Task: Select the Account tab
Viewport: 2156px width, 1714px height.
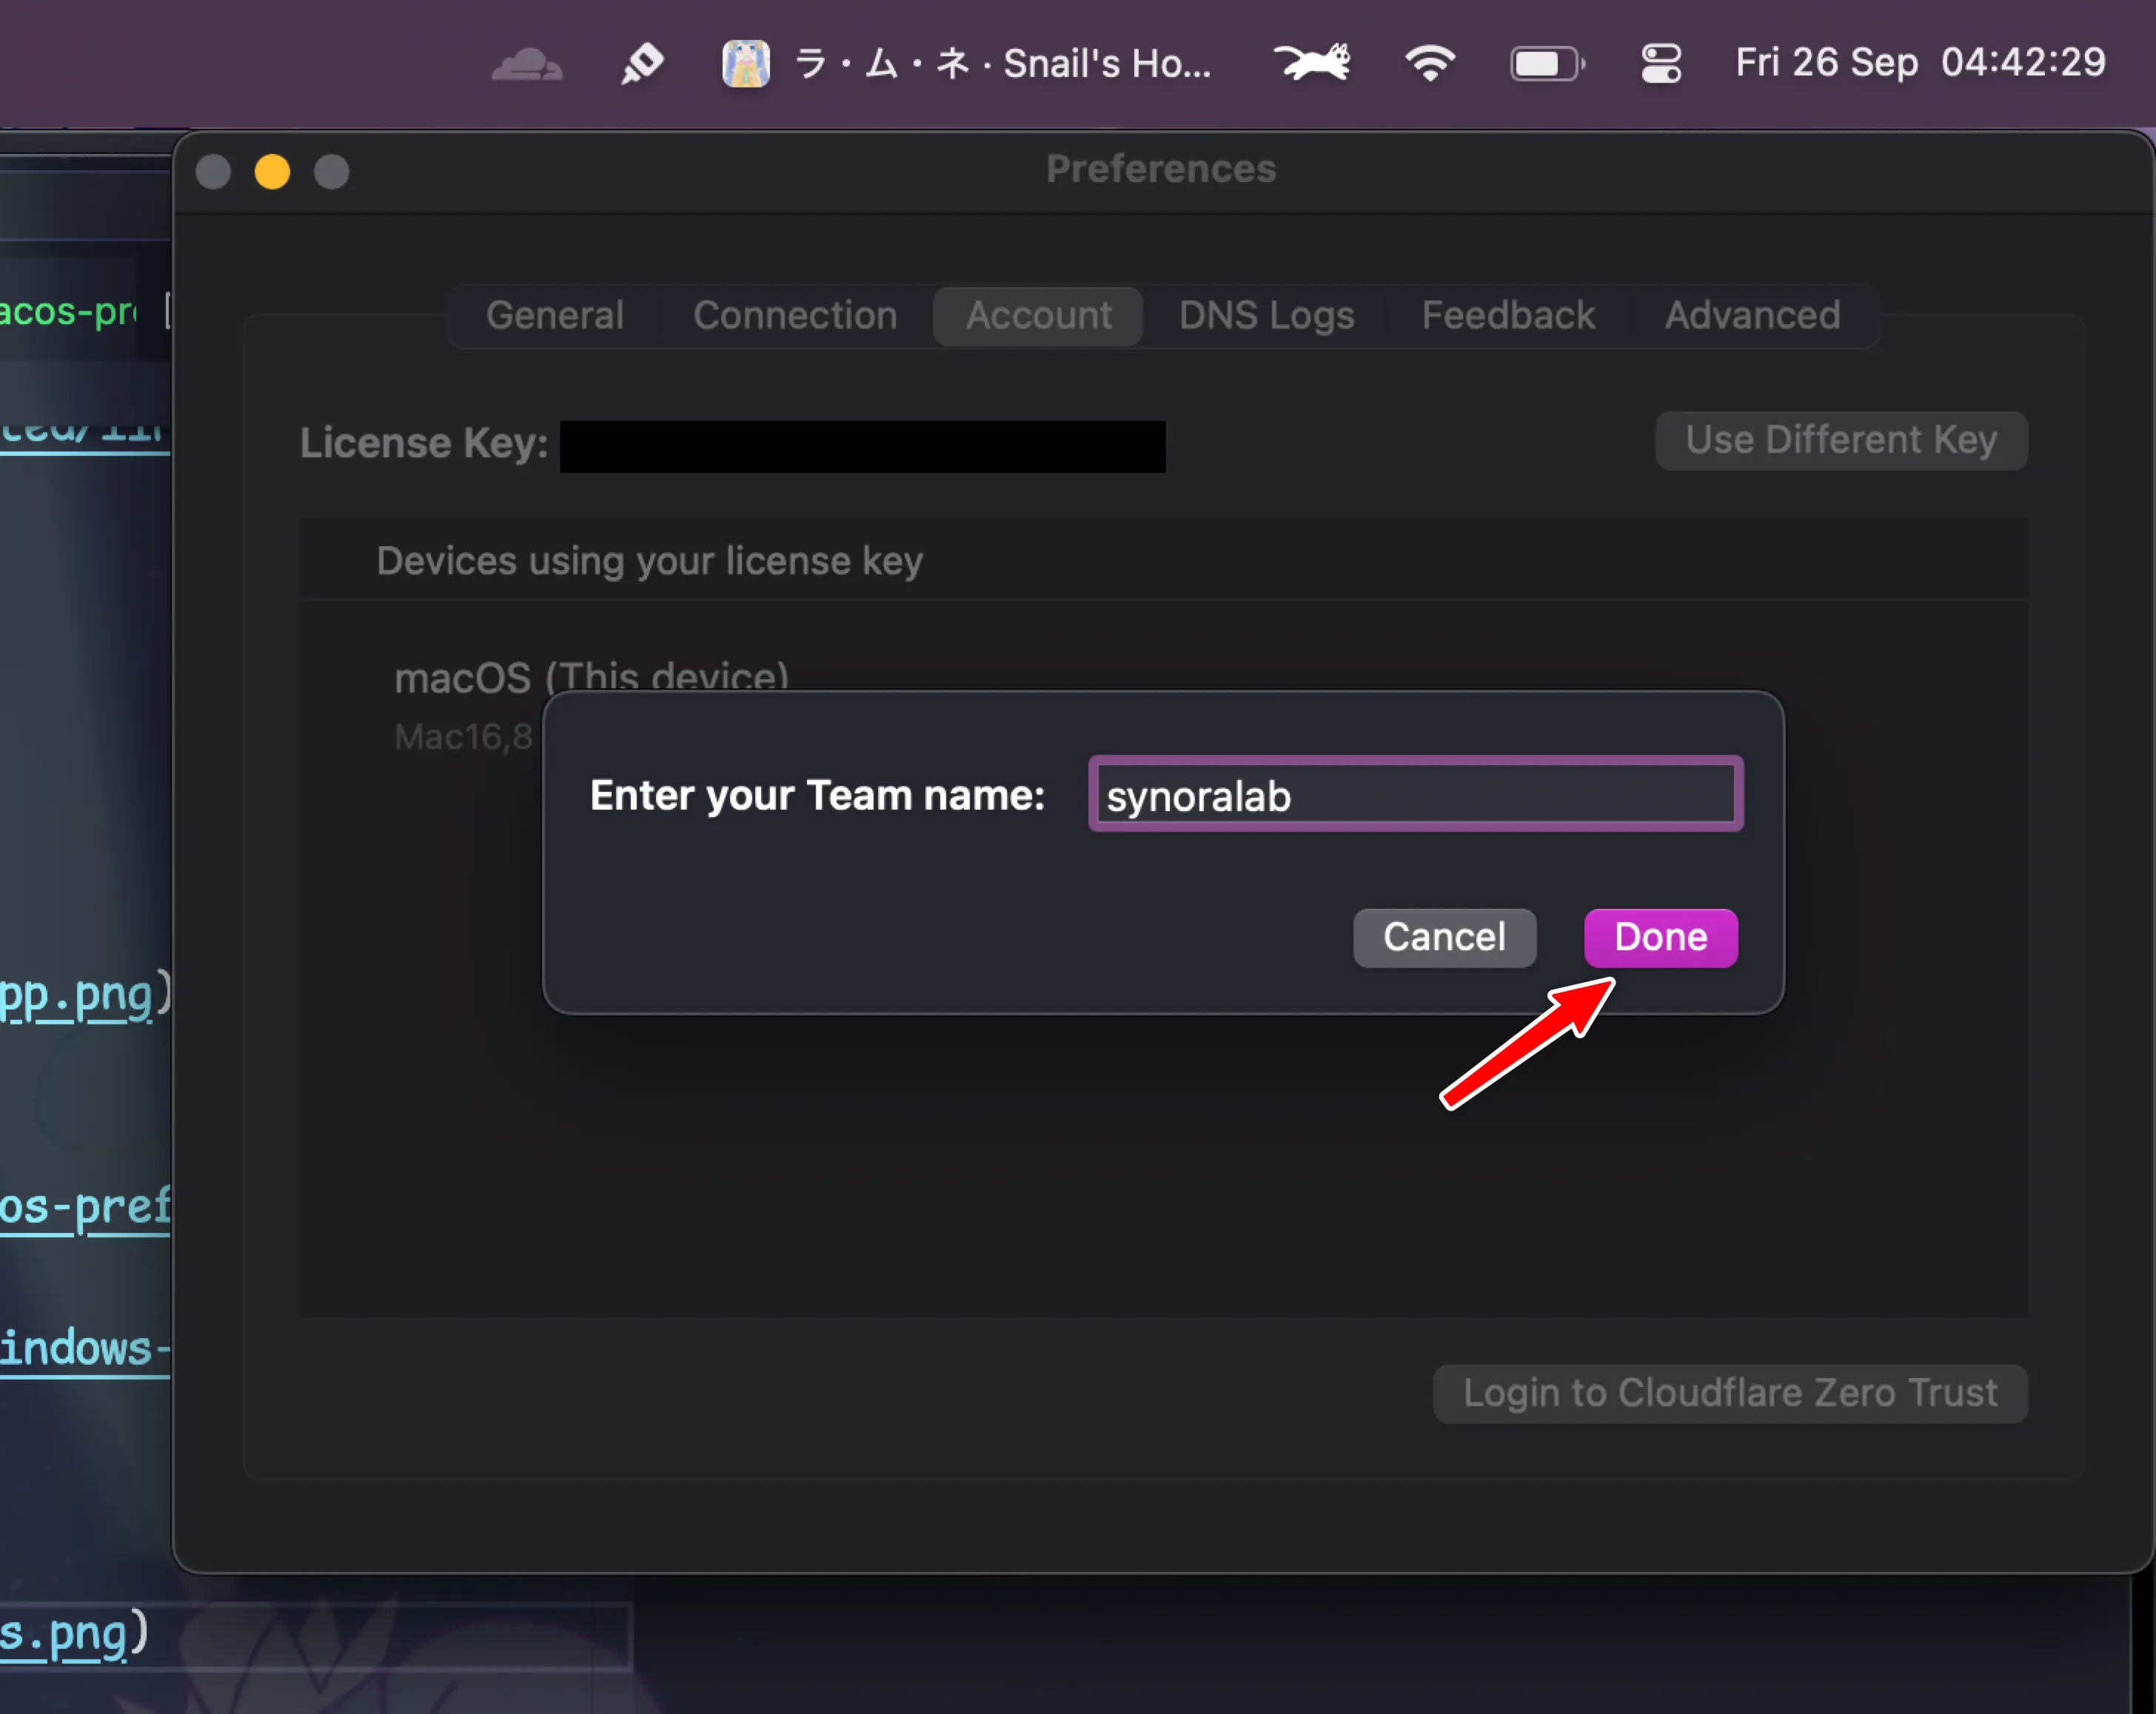Action: coord(1038,316)
